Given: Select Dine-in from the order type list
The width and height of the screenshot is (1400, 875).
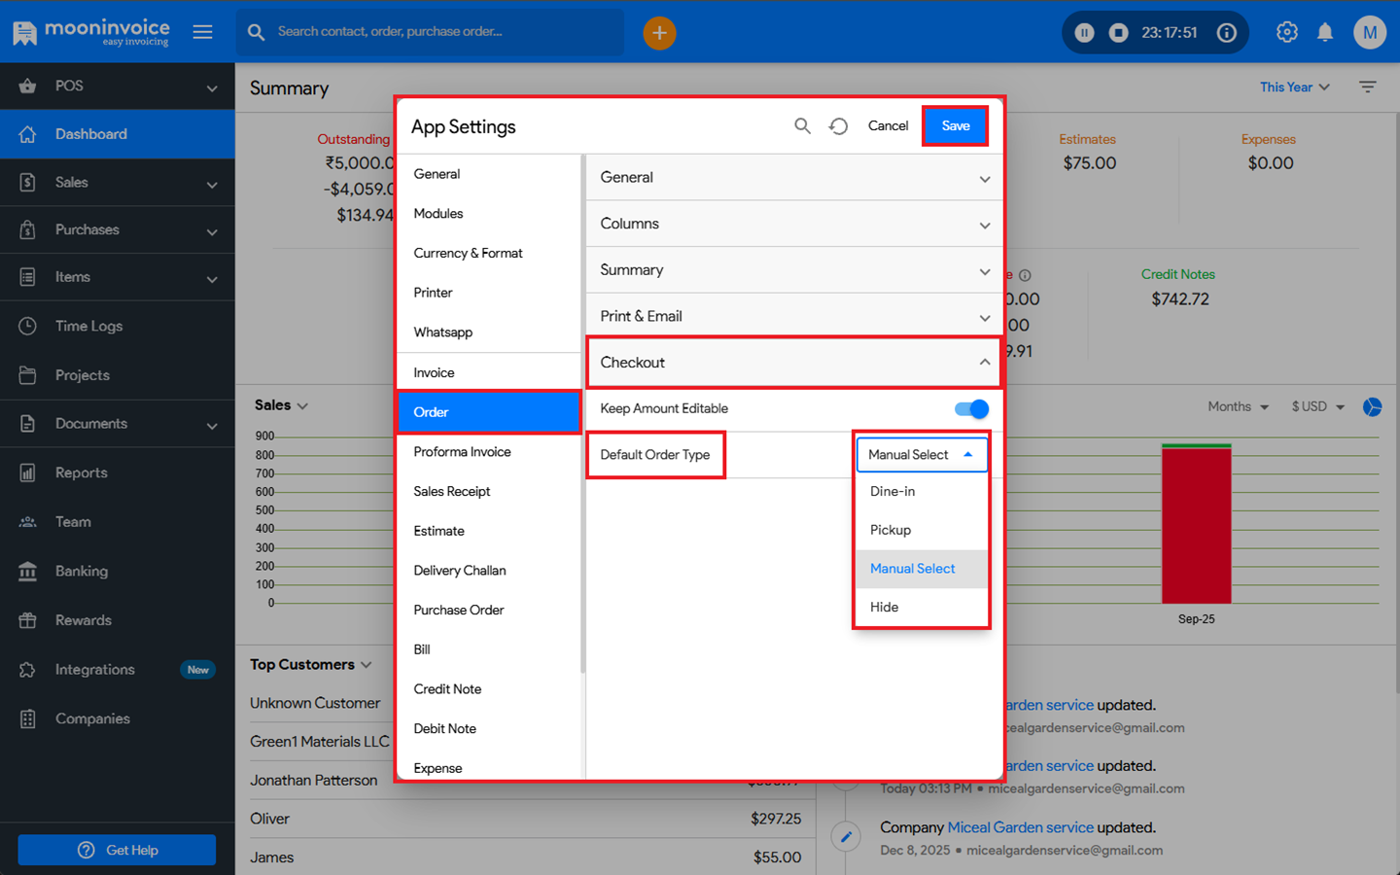Looking at the screenshot, I should (x=892, y=491).
